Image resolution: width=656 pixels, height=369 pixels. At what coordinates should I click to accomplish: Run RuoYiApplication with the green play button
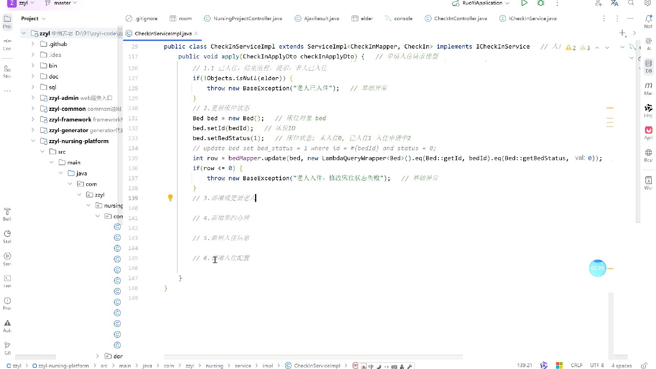[524, 3]
